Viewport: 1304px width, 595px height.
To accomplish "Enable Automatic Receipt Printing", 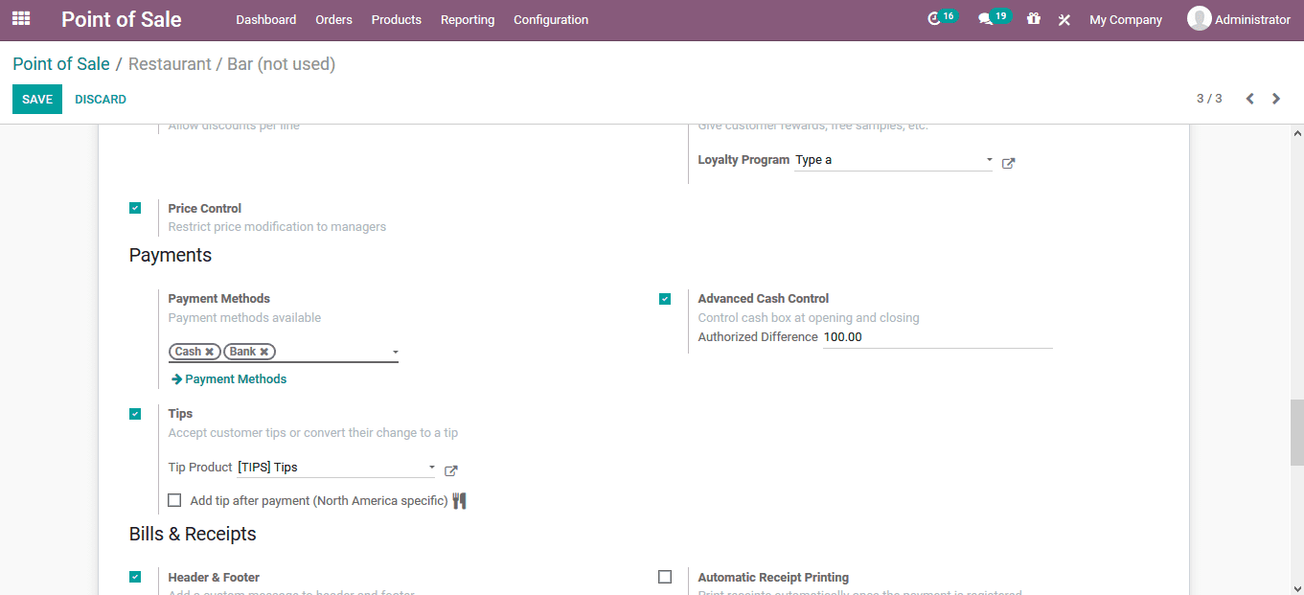I will [665, 576].
